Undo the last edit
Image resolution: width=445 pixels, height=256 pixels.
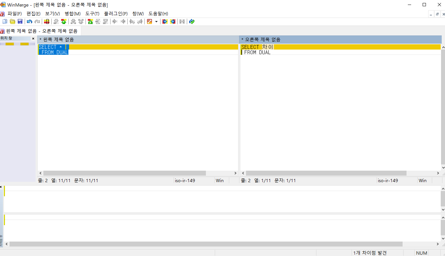click(x=30, y=21)
